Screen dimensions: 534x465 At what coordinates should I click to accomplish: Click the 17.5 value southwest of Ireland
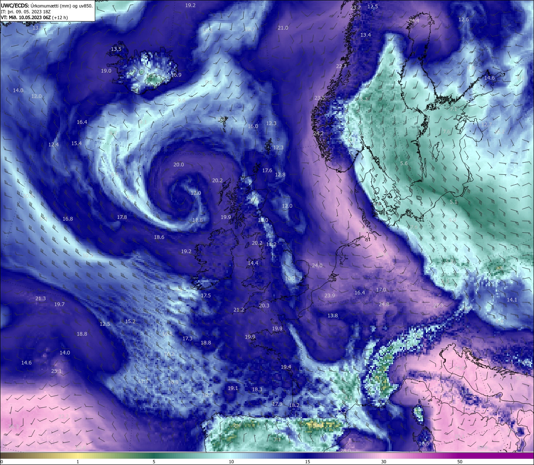tap(206, 295)
